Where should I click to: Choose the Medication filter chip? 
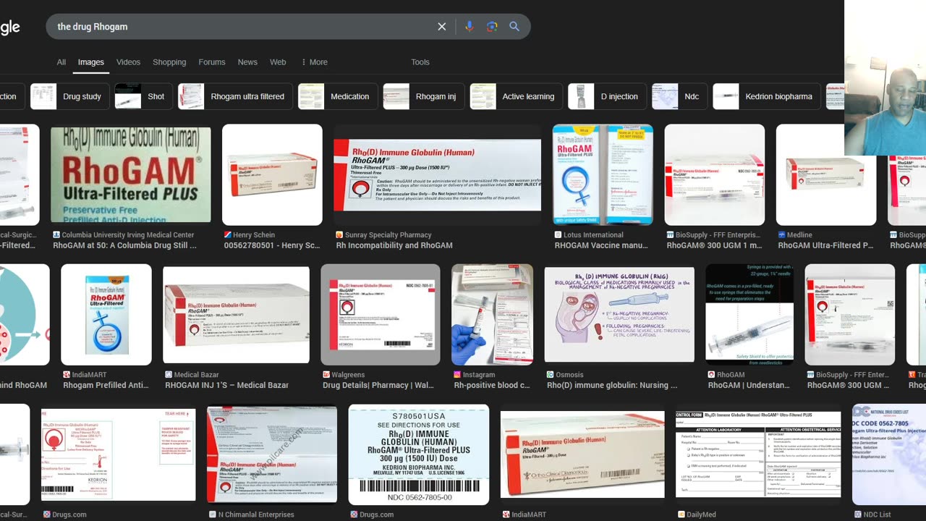click(337, 96)
